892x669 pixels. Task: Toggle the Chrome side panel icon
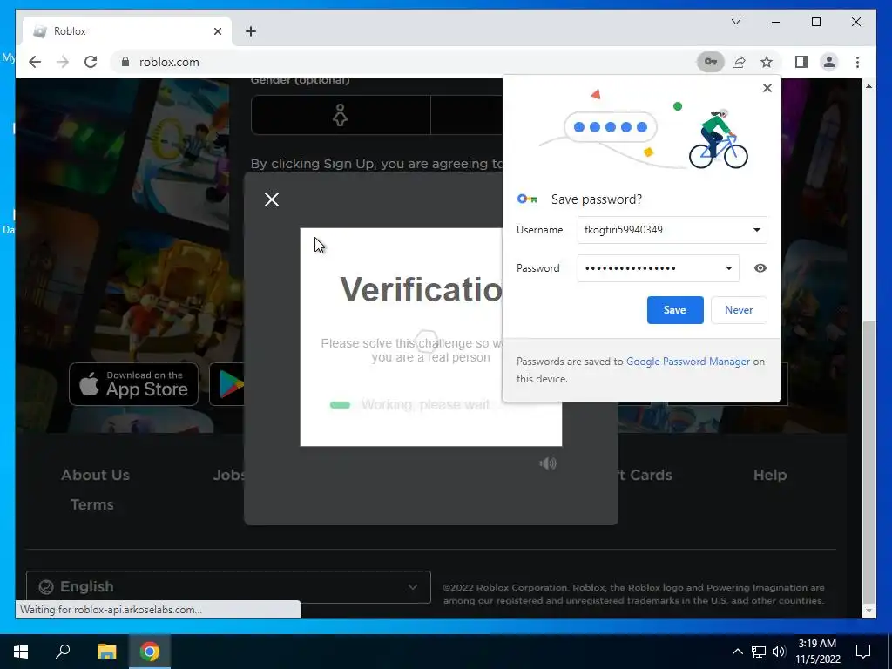click(x=801, y=62)
